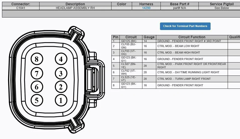Select circuit CLS07 (BN-YE) cell
The image size is (240, 139).
point(131,66)
